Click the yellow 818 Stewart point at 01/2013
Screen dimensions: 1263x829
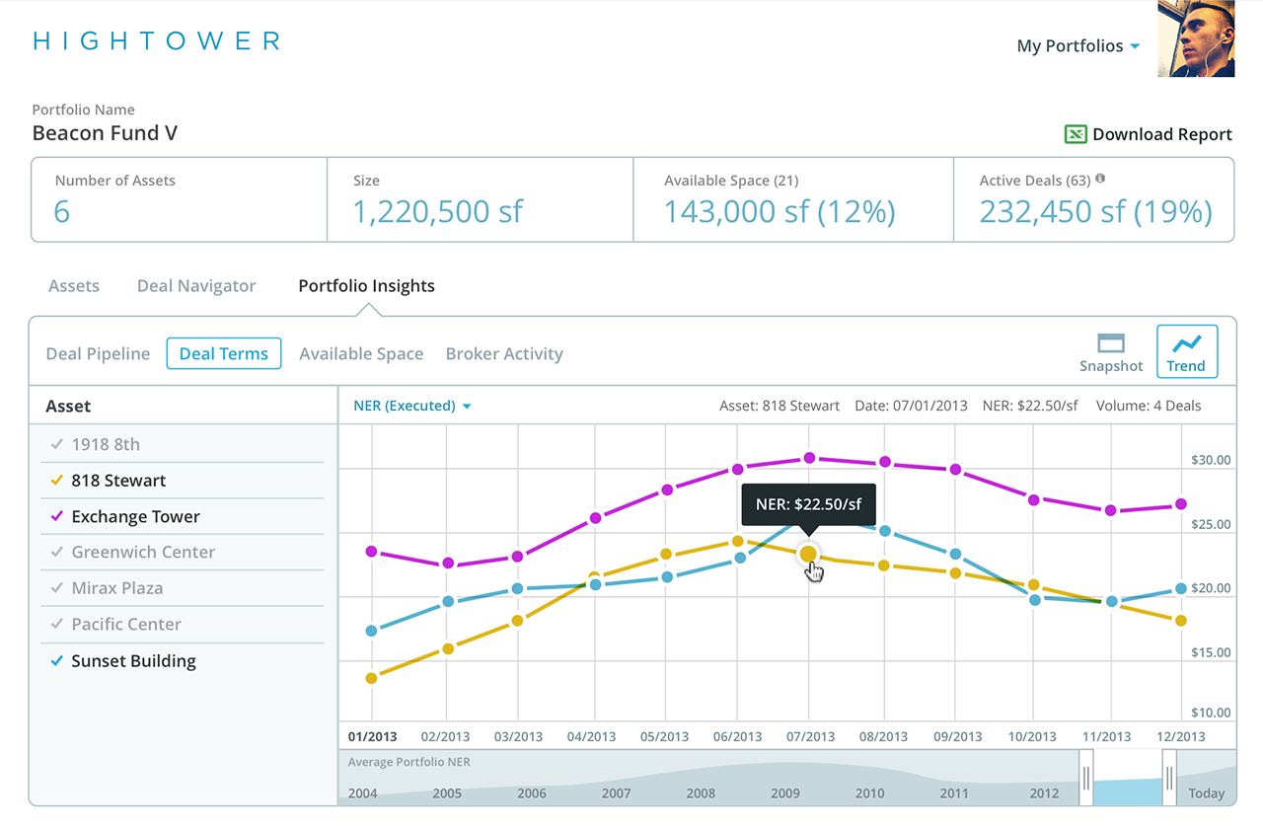tap(371, 678)
